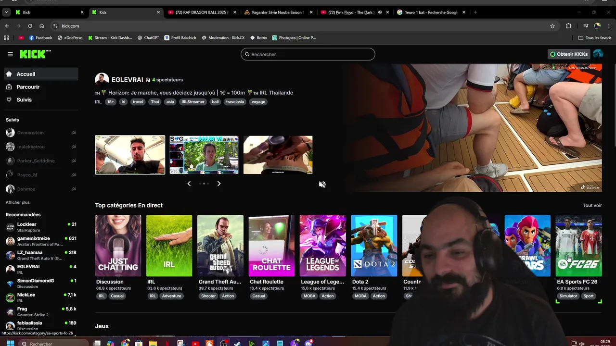The width and height of the screenshot is (616, 346).
Task: Select the middle carousel stream thumbnail
Action: pyautogui.click(x=204, y=155)
